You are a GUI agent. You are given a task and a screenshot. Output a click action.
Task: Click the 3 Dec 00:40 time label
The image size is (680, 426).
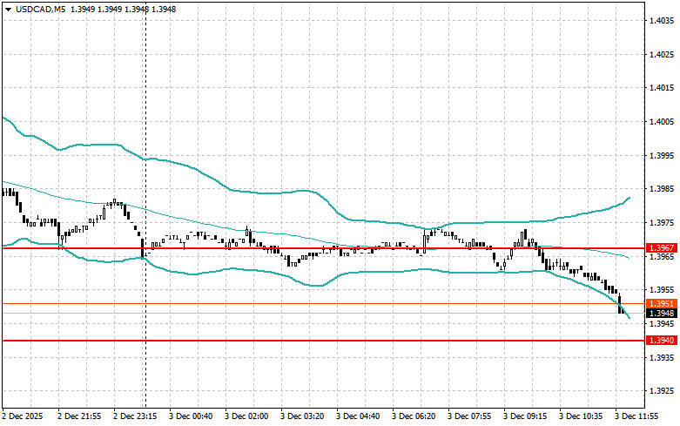pyautogui.click(x=191, y=416)
